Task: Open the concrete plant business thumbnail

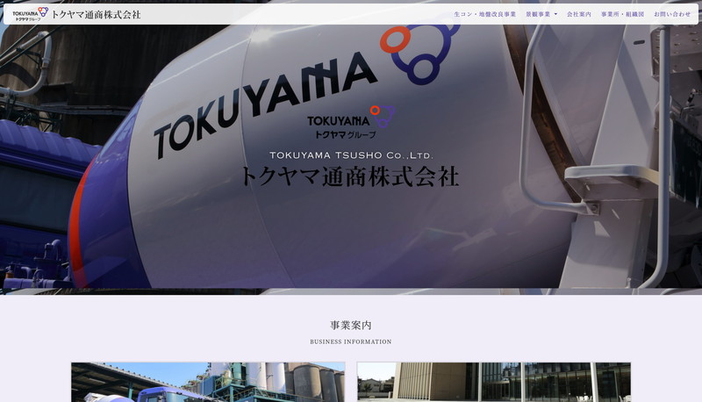Action: pos(208,383)
